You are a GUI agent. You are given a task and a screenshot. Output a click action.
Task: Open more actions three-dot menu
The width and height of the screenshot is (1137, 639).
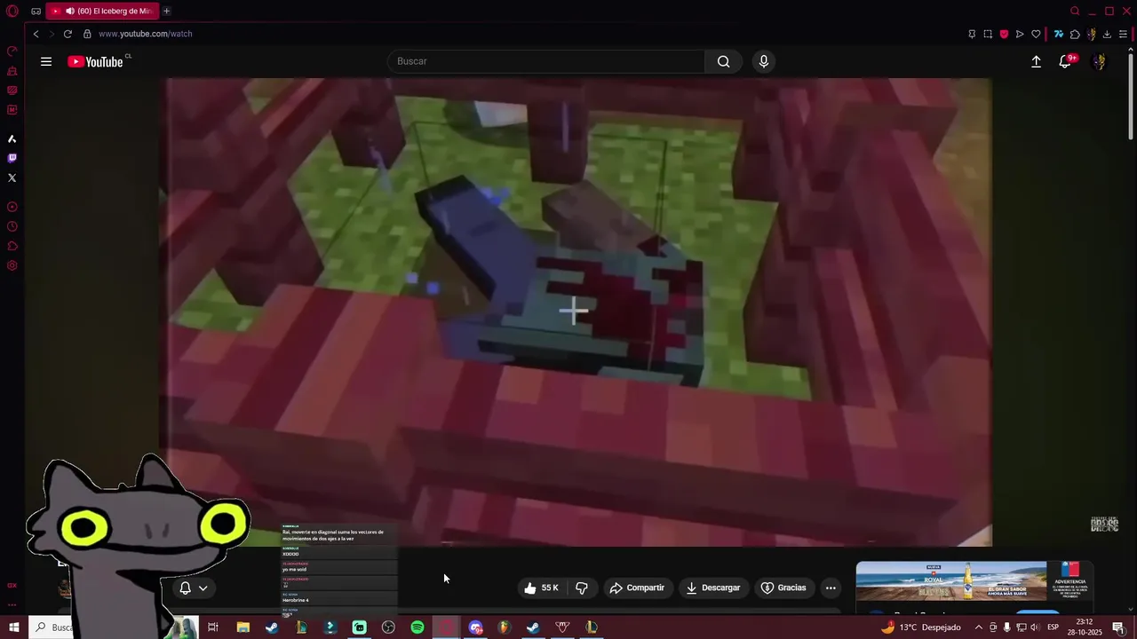[831, 588]
